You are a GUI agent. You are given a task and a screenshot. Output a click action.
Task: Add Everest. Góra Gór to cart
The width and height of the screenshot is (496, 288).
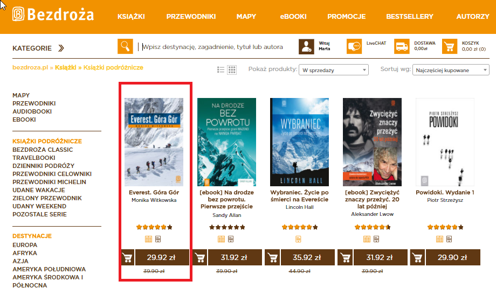(x=128, y=257)
